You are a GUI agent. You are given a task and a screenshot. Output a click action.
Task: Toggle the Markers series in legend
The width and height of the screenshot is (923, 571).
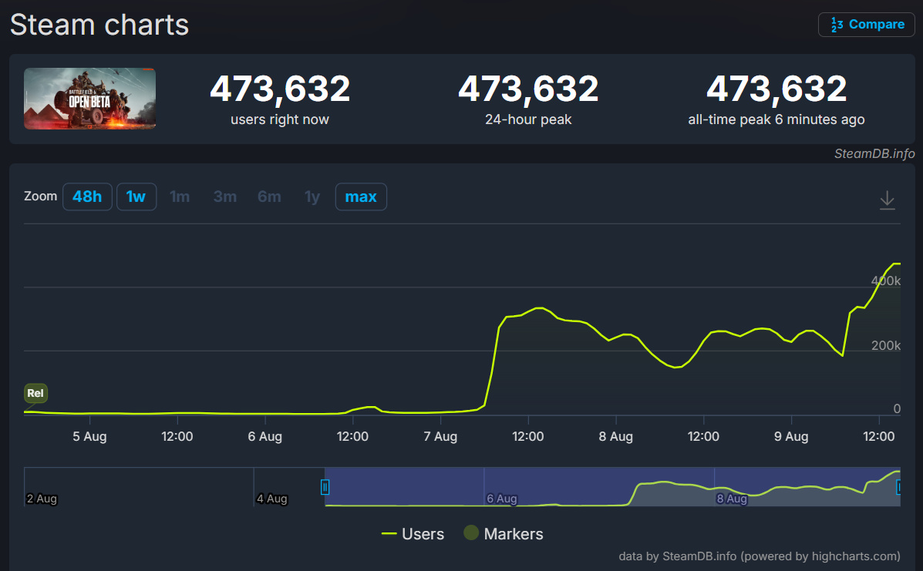pos(504,533)
